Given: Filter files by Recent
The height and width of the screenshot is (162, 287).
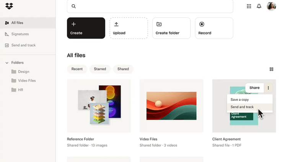Looking at the screenshot, I should pos(77,69).
